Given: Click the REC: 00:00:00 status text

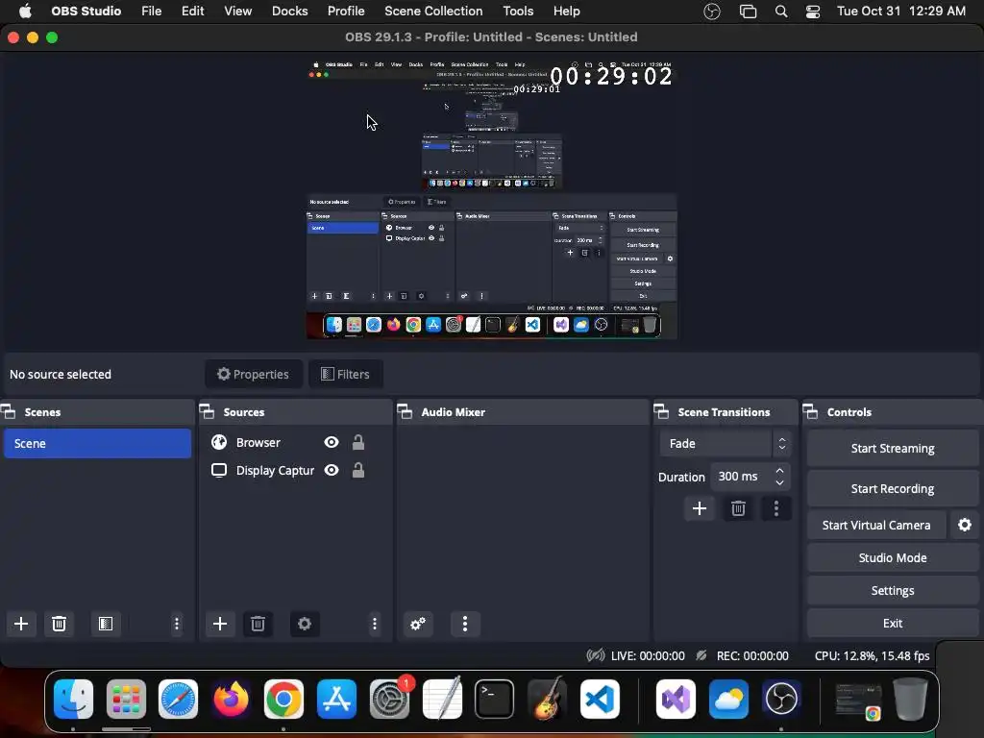Looking at the screenshot, I should (x=752, y=655).
